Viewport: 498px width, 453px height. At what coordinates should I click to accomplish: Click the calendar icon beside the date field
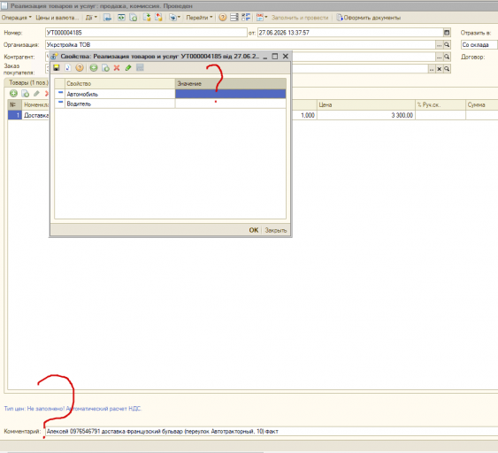447,33
